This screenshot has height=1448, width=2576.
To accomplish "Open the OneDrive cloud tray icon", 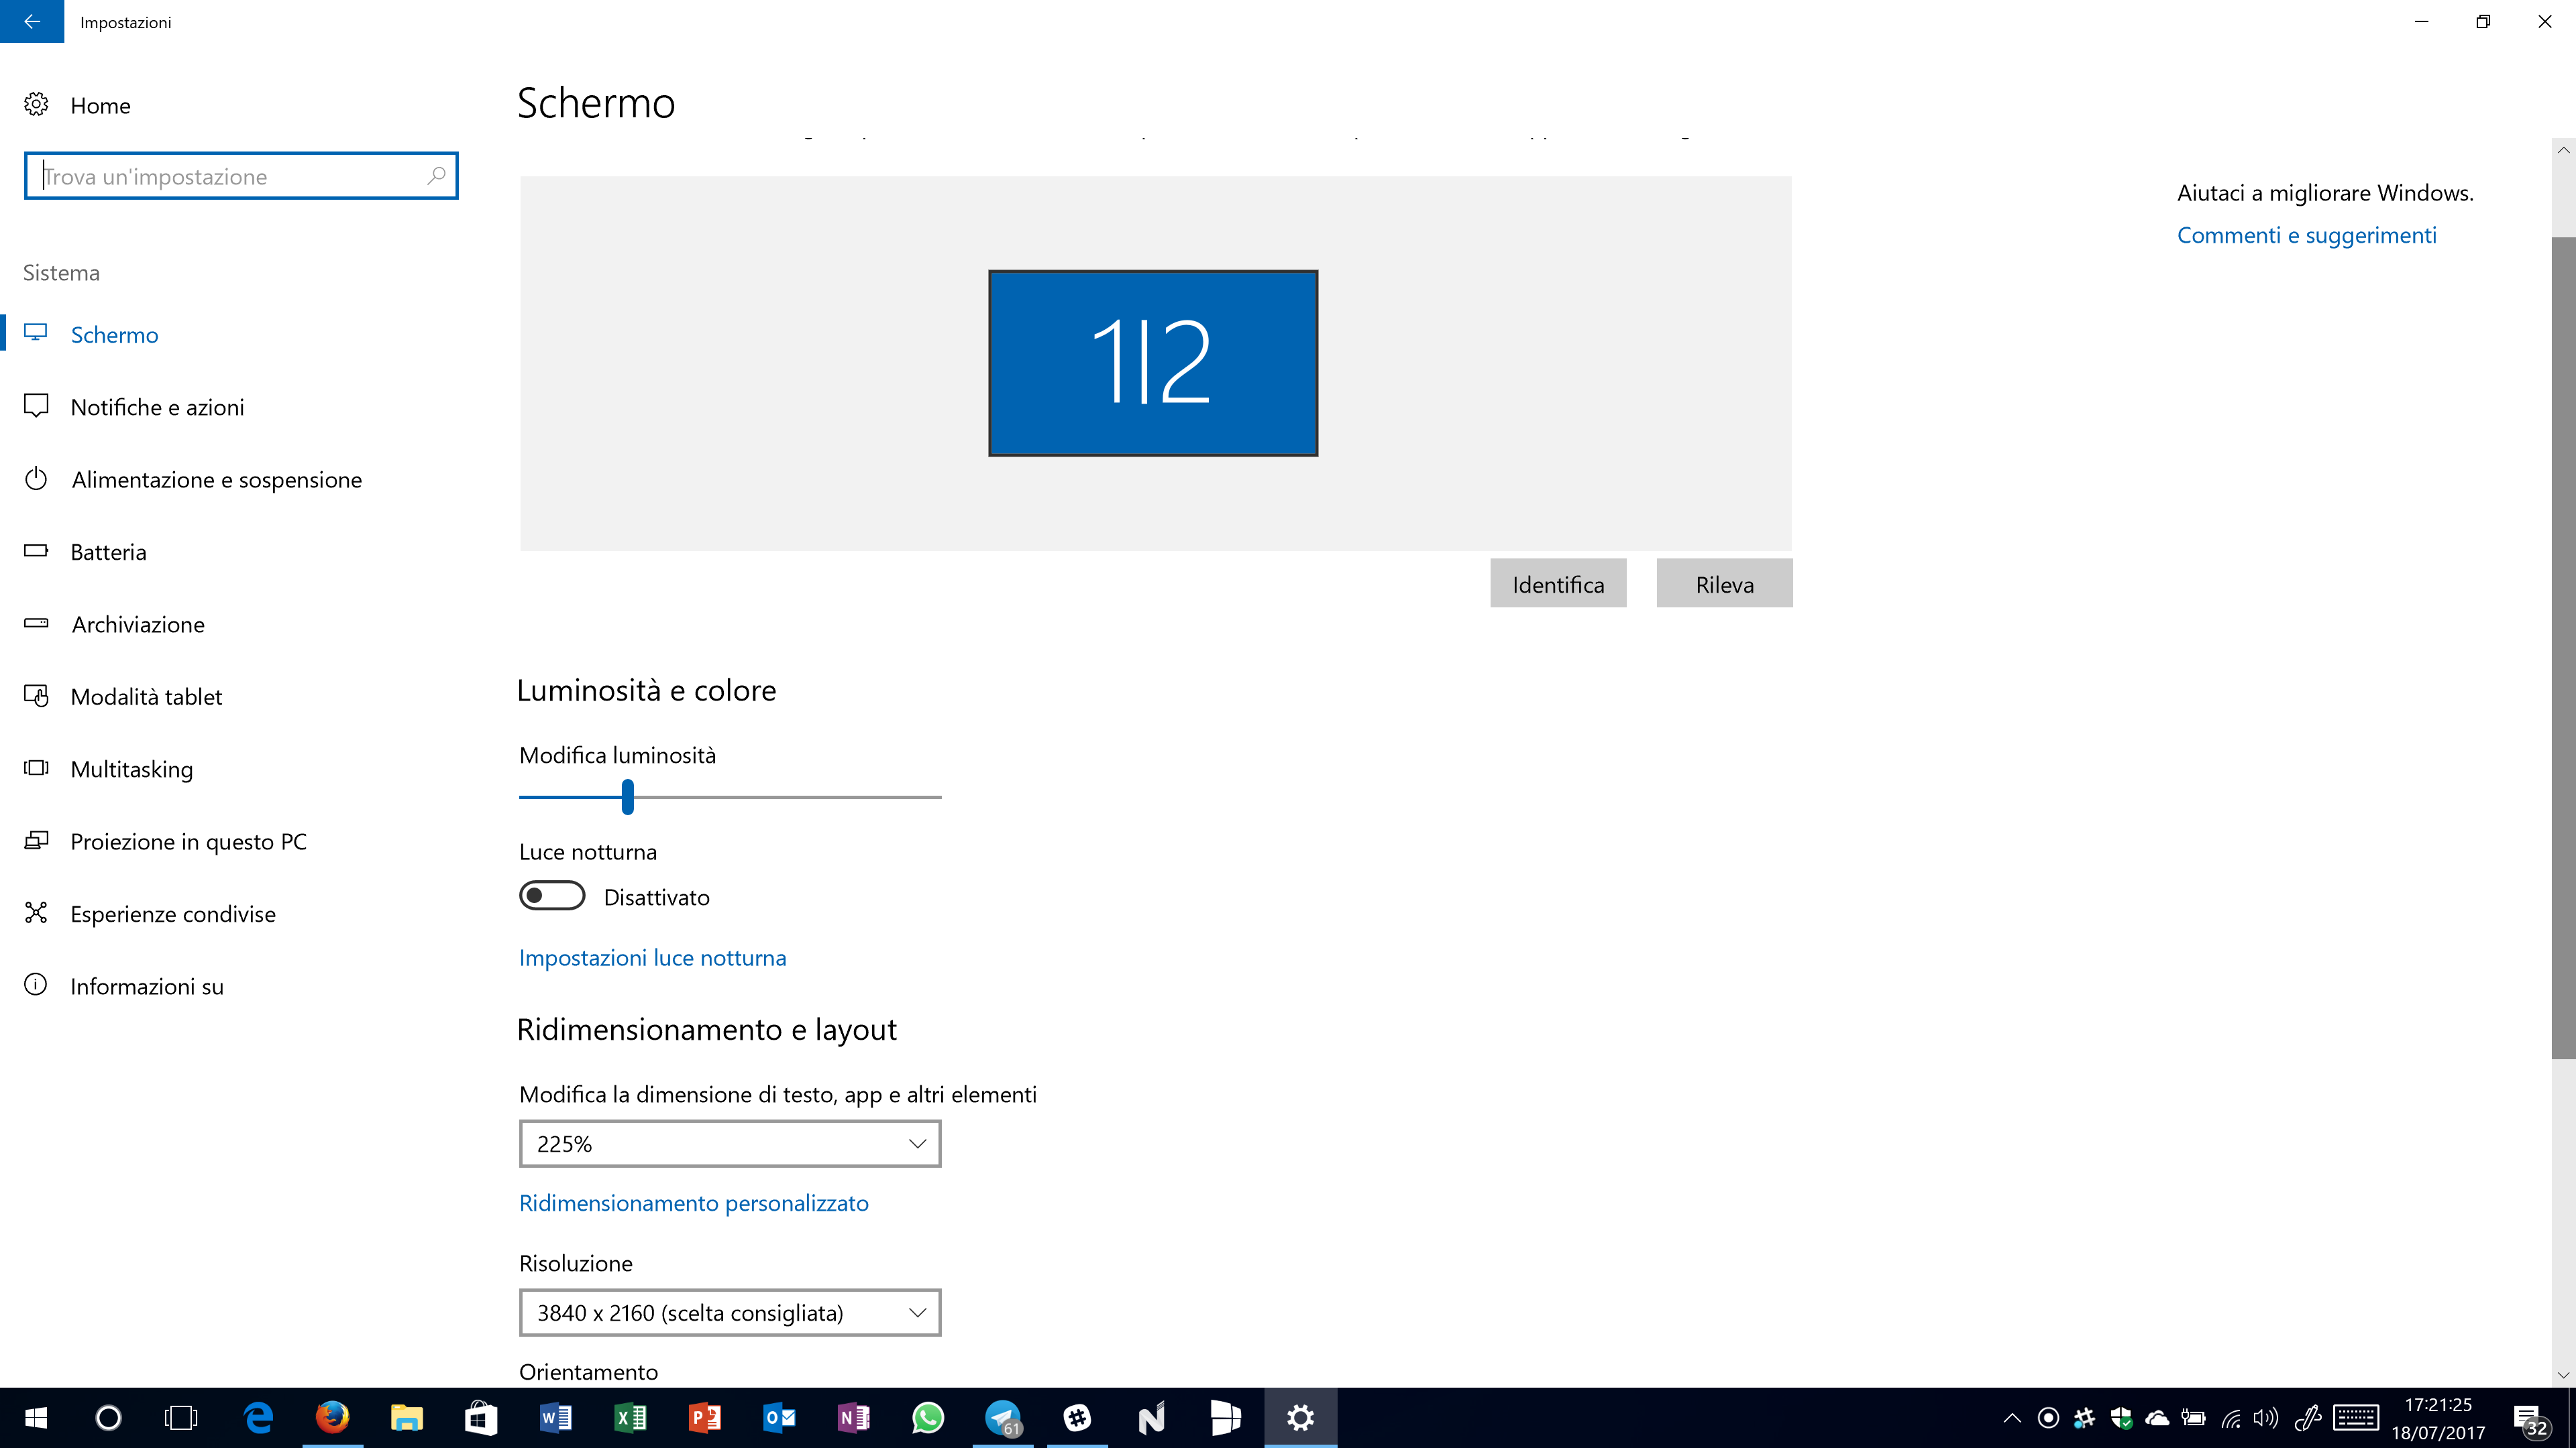I will point(2157,1417).
